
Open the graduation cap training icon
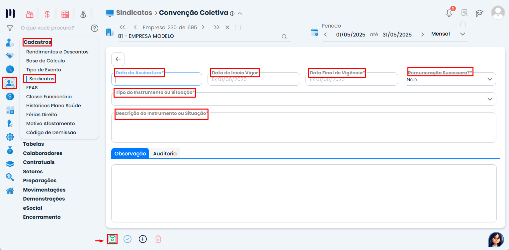point(479,13)
